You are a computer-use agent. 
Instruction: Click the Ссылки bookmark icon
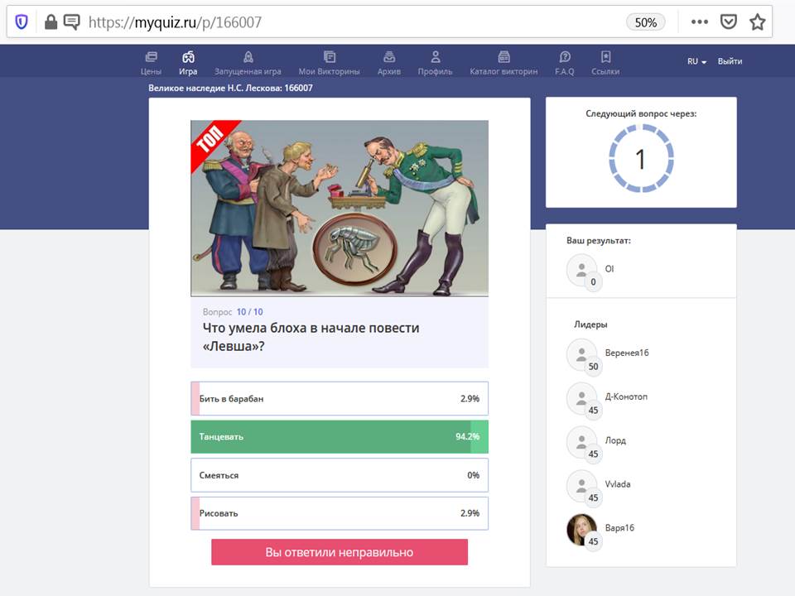pyautogui.click(x=605, y=57)
